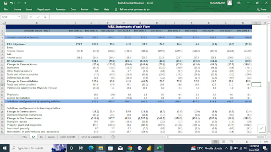This screenshot has width=271, height=152.
Task: Switch to Page Layout view icon
Action: point(223,142)
